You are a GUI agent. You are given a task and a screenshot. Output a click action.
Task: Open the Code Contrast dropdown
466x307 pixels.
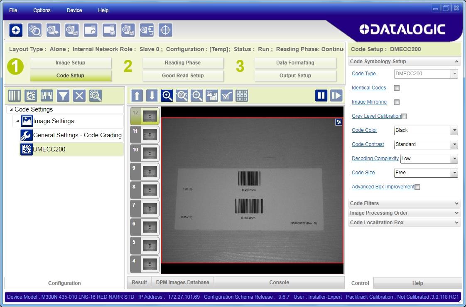426,144
